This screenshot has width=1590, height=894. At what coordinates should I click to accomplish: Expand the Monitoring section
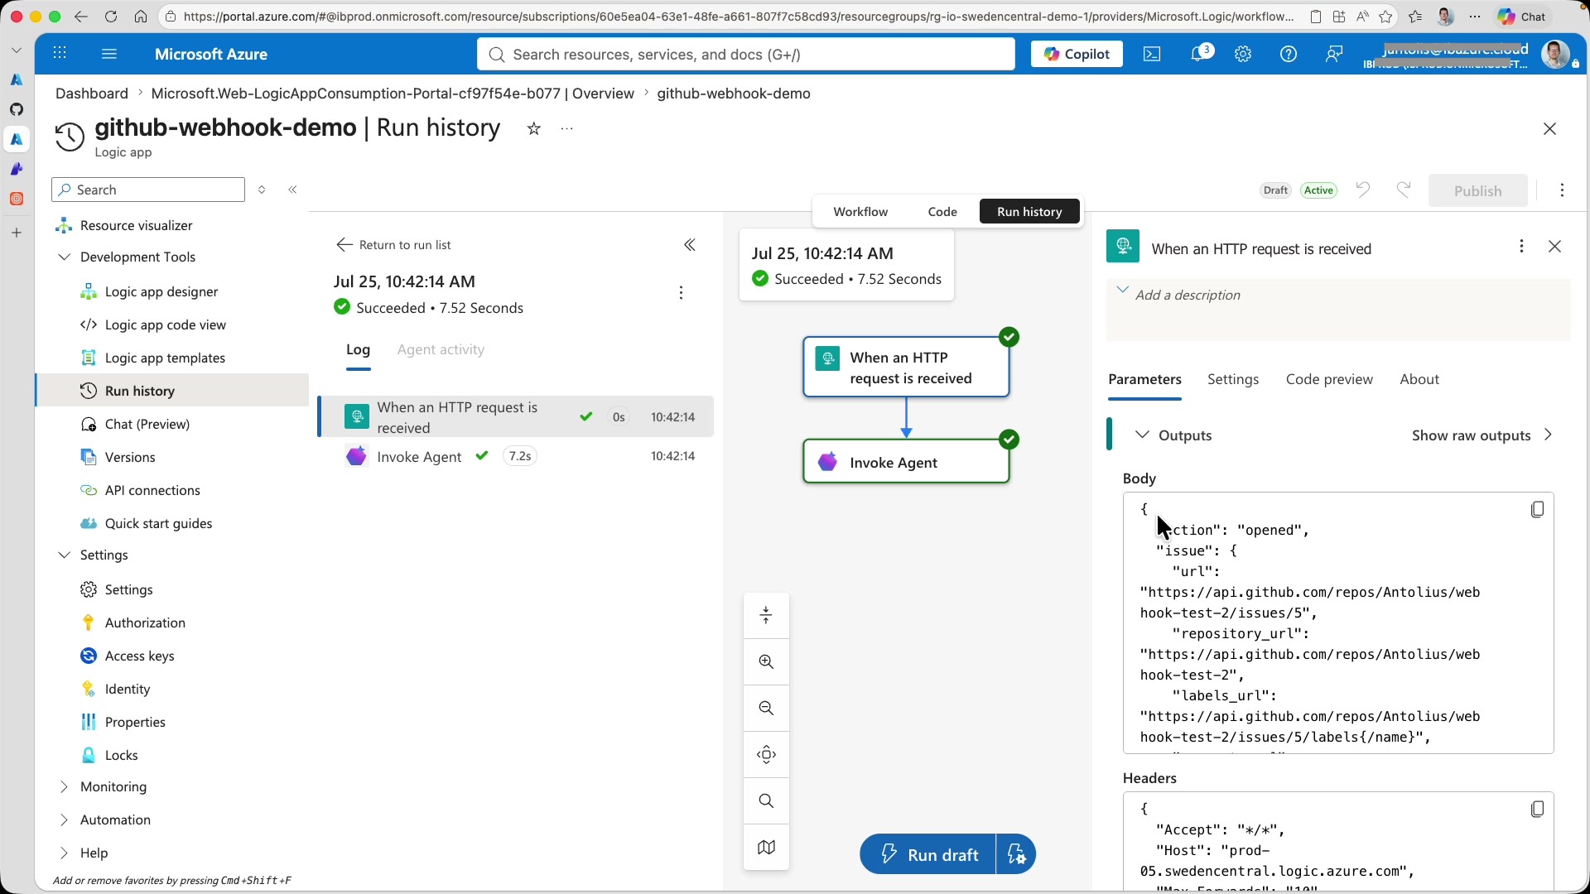tap(65, 787)
